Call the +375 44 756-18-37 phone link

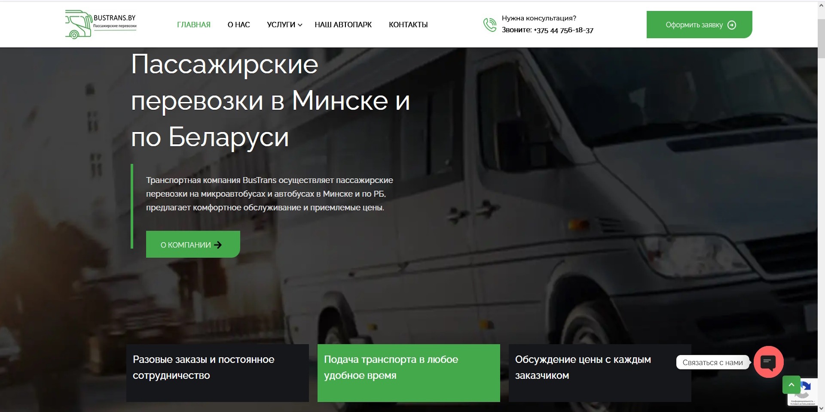click(x=563, y=30)
